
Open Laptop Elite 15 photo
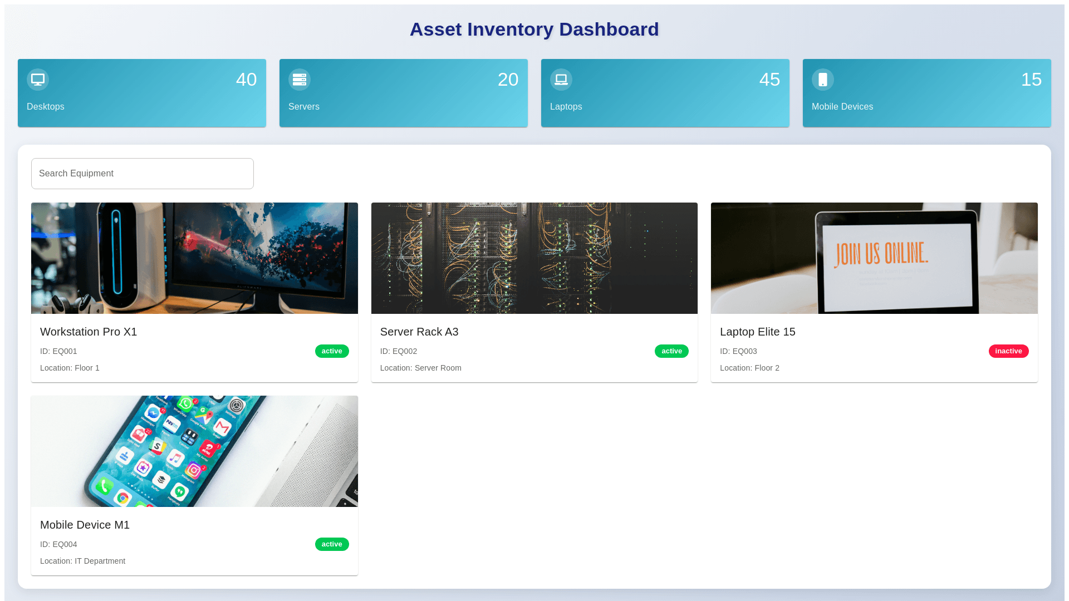[x=874, y=258]
